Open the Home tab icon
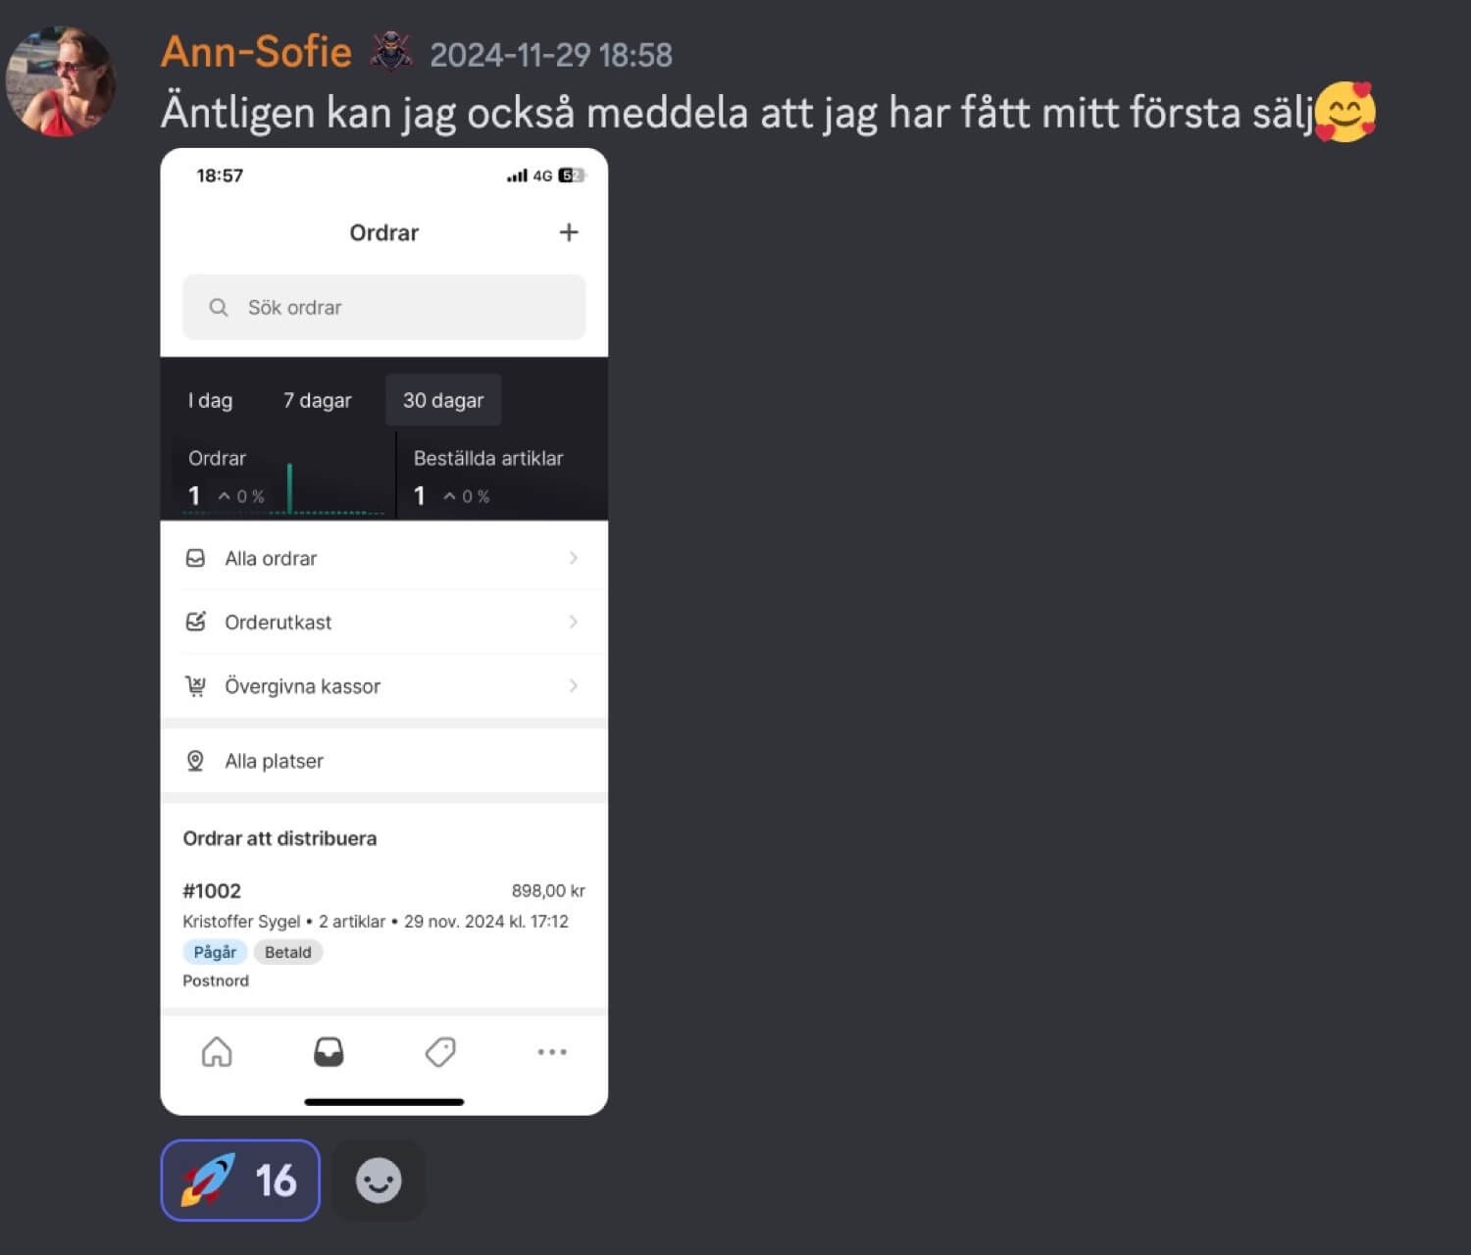The height and width of the screenshot is (1255, 1471). click(x=217, y=1052)
